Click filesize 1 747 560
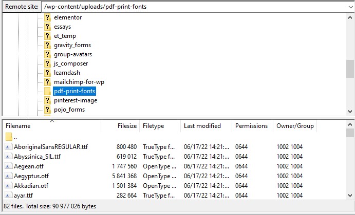355x215 pixels. tap(124, 166)
